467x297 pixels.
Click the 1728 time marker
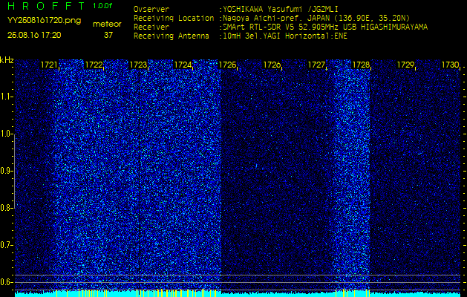[361, 65]
